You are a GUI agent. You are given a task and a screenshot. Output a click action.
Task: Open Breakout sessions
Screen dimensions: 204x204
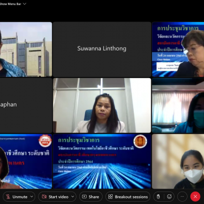pos(128,197)
